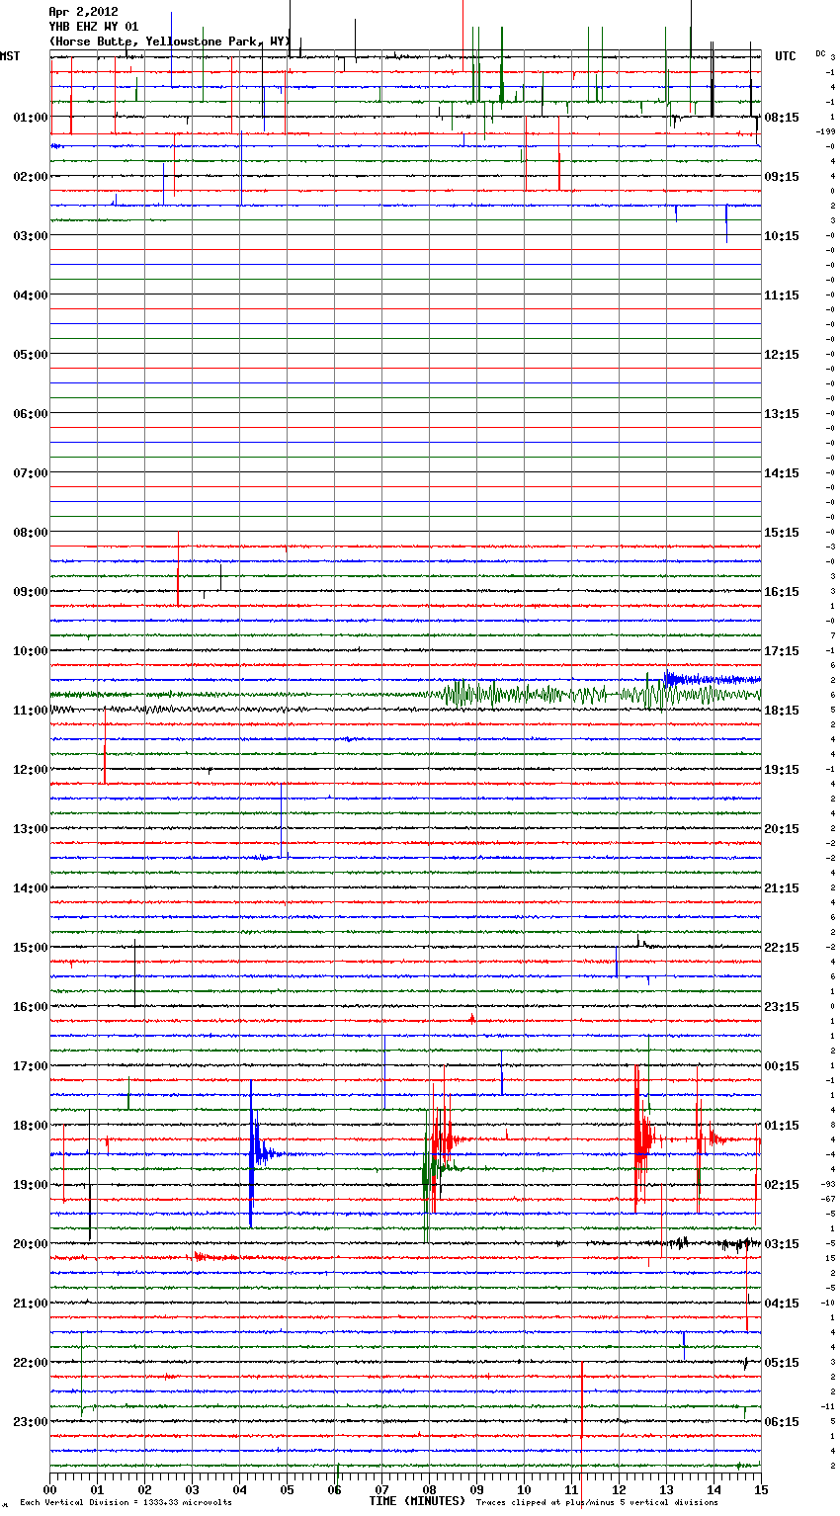Click the traces clipped footnote text
840x1516 pixels.
coord(597,1503)
